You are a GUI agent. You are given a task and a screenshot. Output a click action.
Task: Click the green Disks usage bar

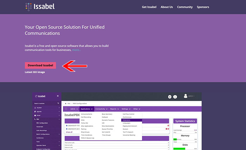coord(179,149)
